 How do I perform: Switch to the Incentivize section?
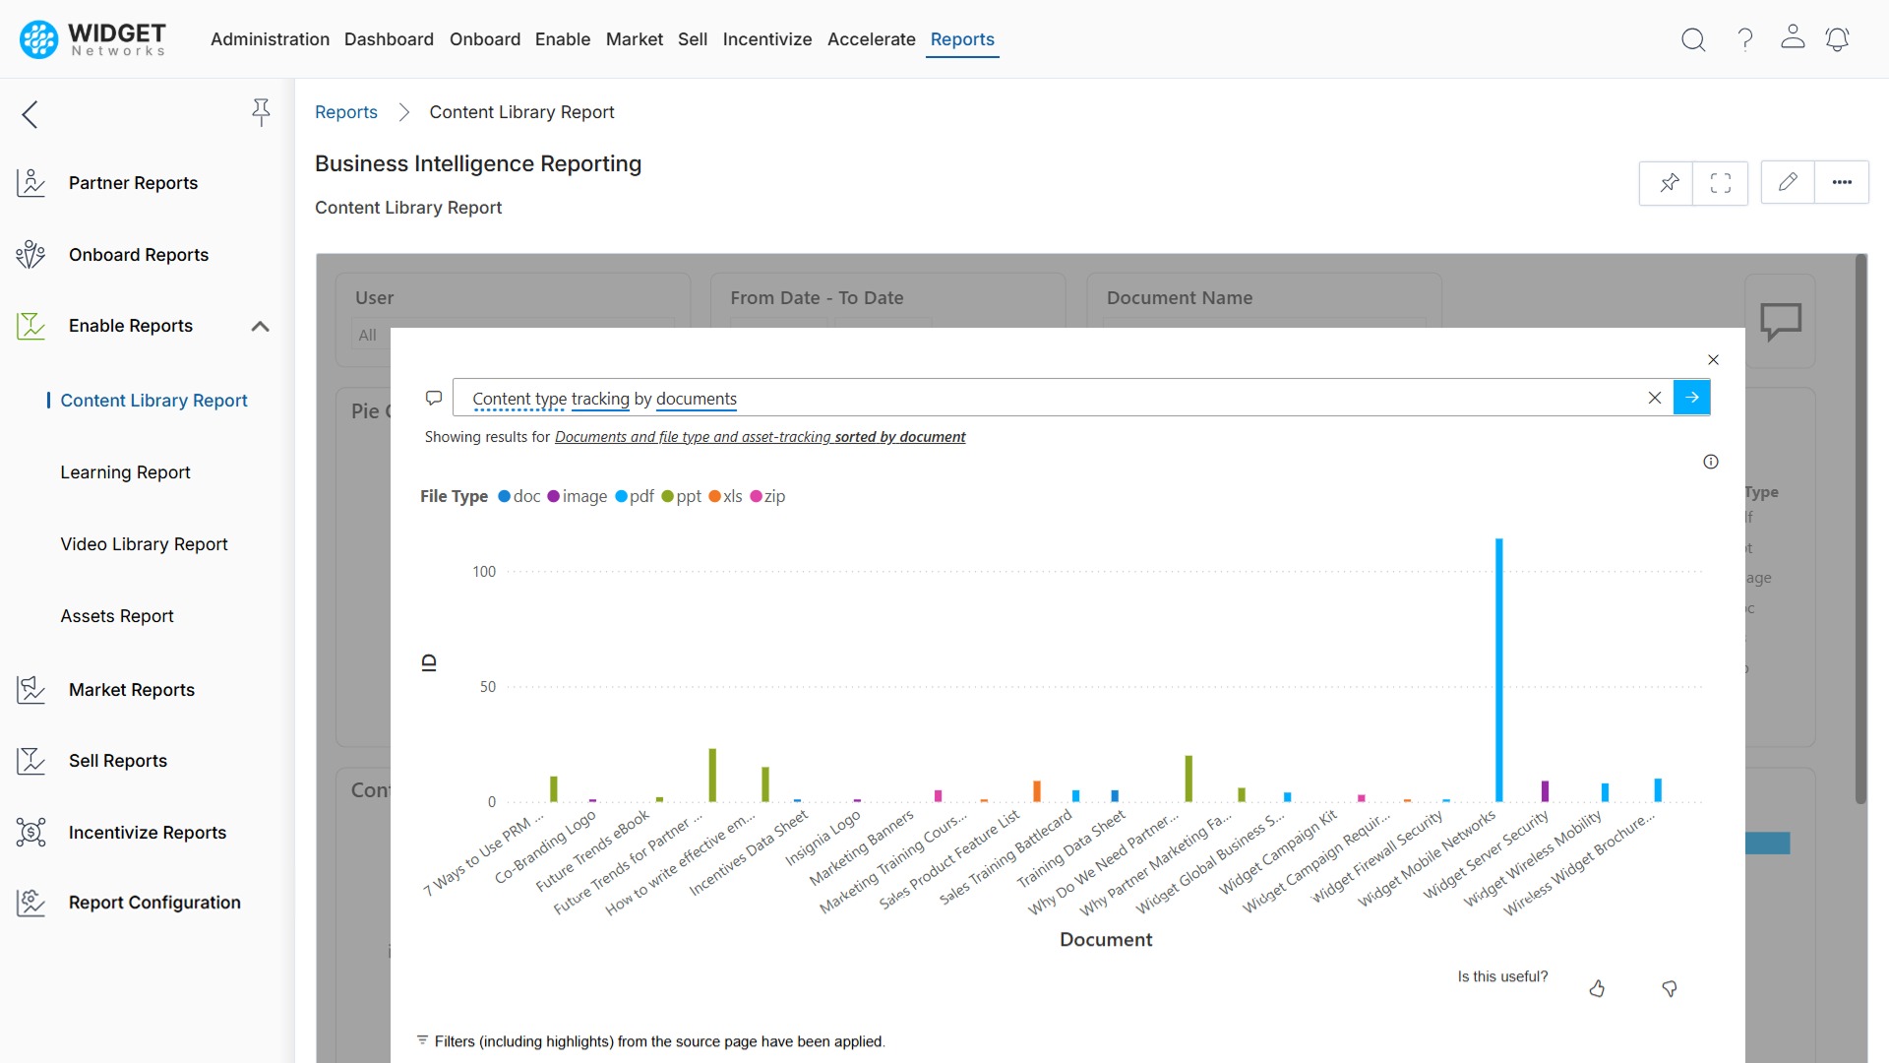coord(767,39)
